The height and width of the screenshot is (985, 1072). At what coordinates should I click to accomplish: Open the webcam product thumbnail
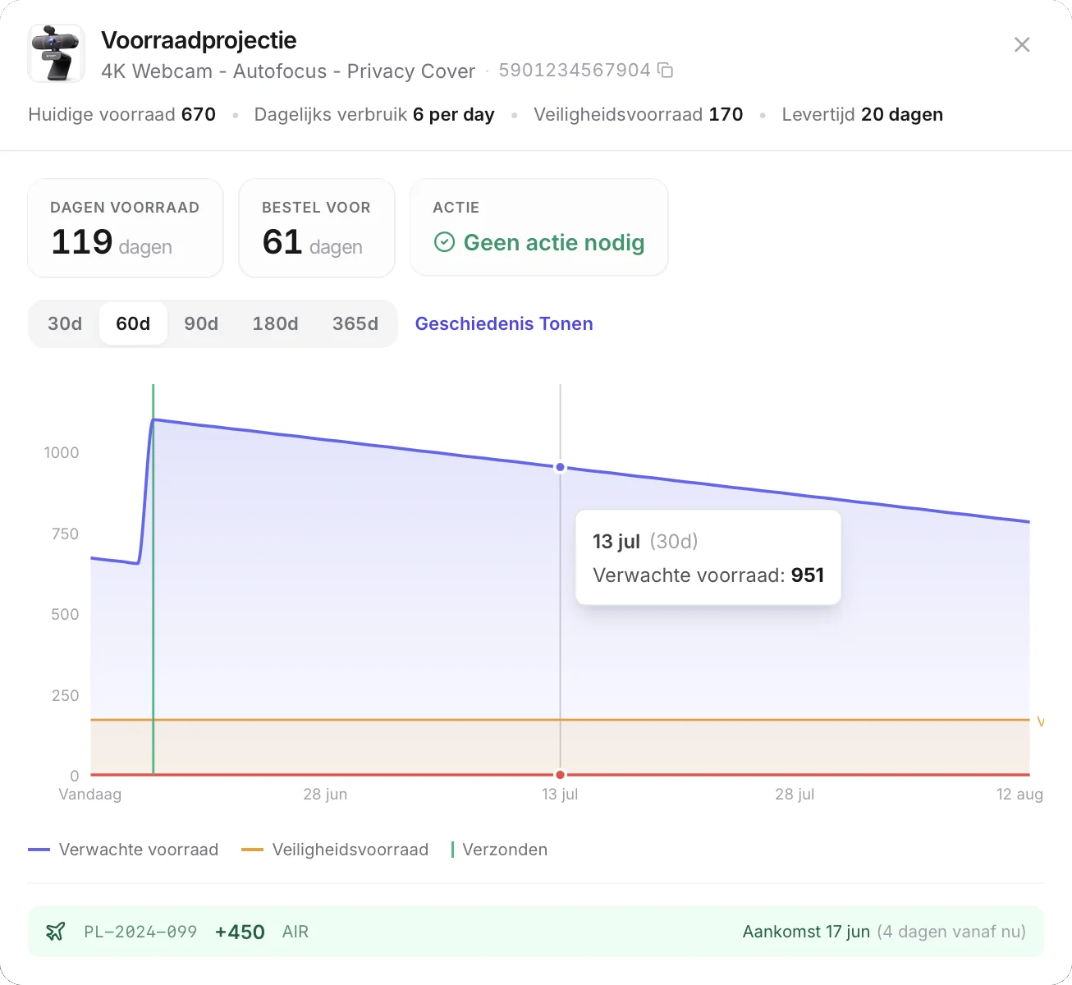[57, 53]
